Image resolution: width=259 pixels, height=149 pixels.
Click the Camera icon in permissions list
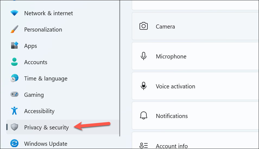tap(144, 26)
